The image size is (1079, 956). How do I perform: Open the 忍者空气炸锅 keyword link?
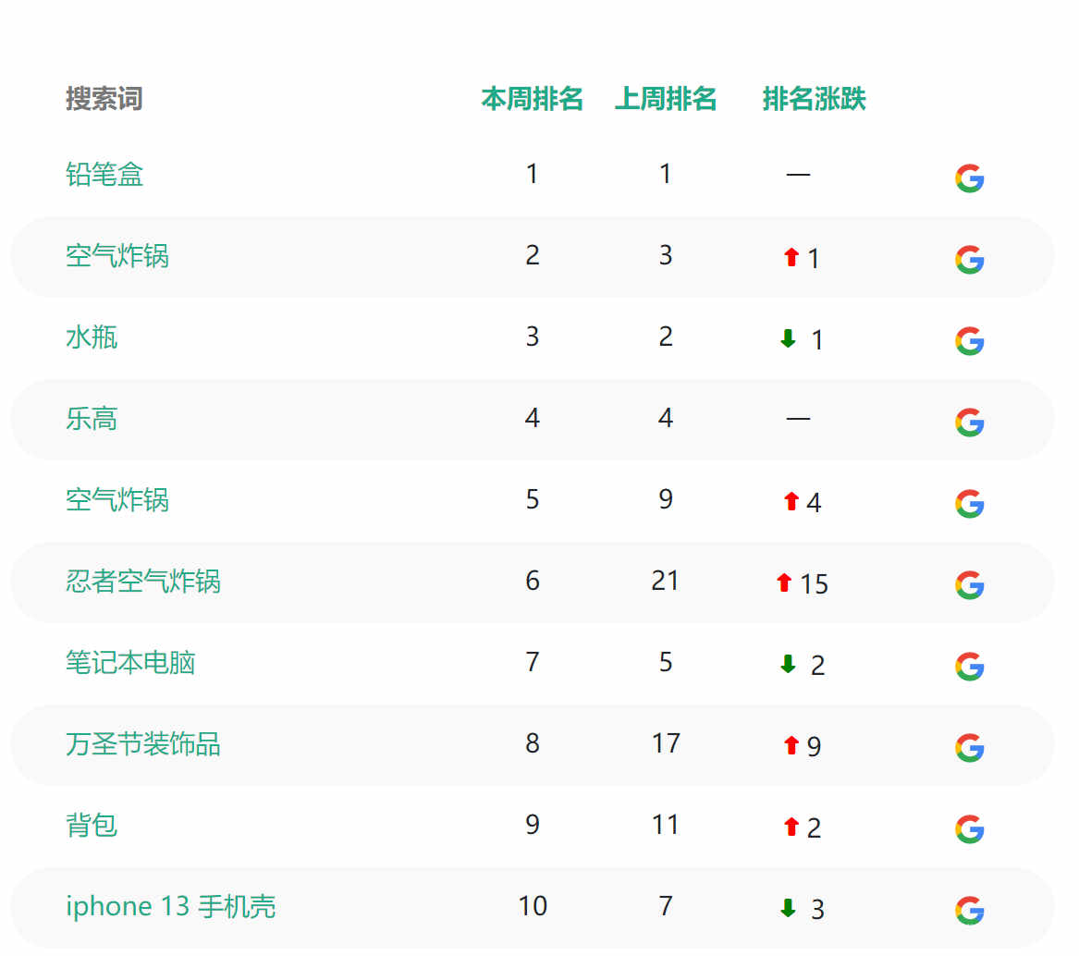click(x=143, y=582)
